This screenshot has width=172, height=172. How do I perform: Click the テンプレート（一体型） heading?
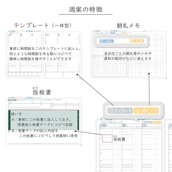point(43,25)
